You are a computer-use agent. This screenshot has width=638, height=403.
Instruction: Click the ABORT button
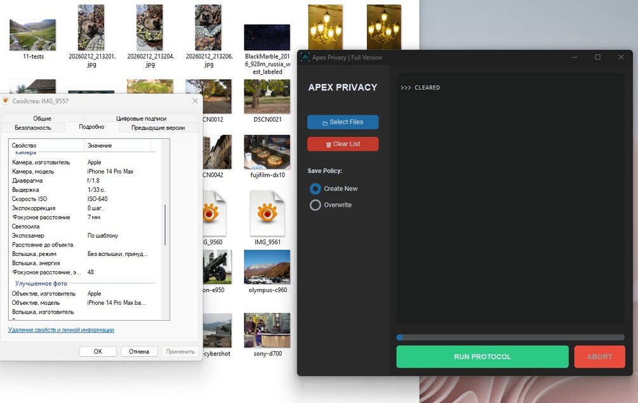pos(599,357)
